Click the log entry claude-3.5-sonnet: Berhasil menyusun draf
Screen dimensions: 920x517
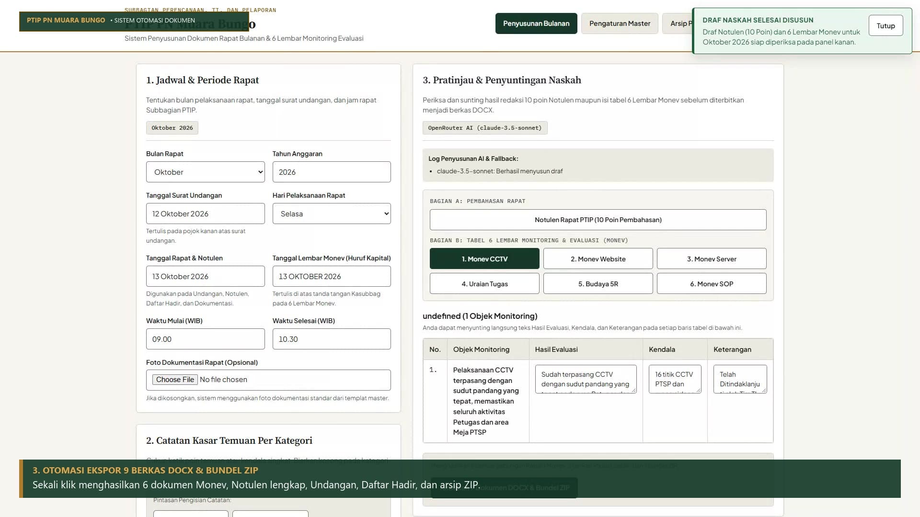tap(500, 171)
